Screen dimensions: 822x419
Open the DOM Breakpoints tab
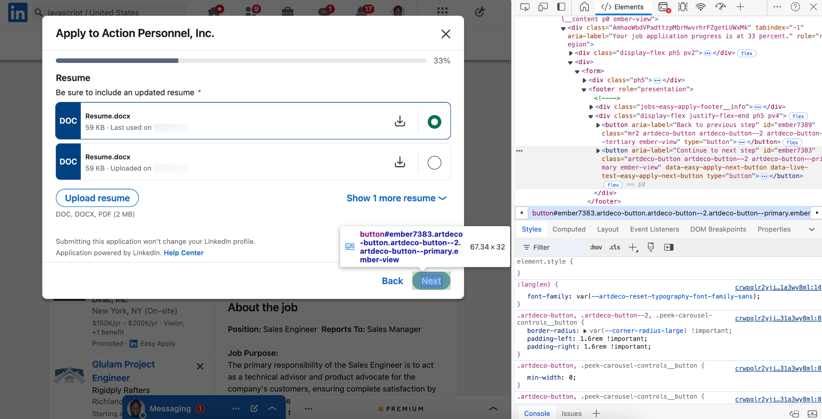(x=718, y=229)
